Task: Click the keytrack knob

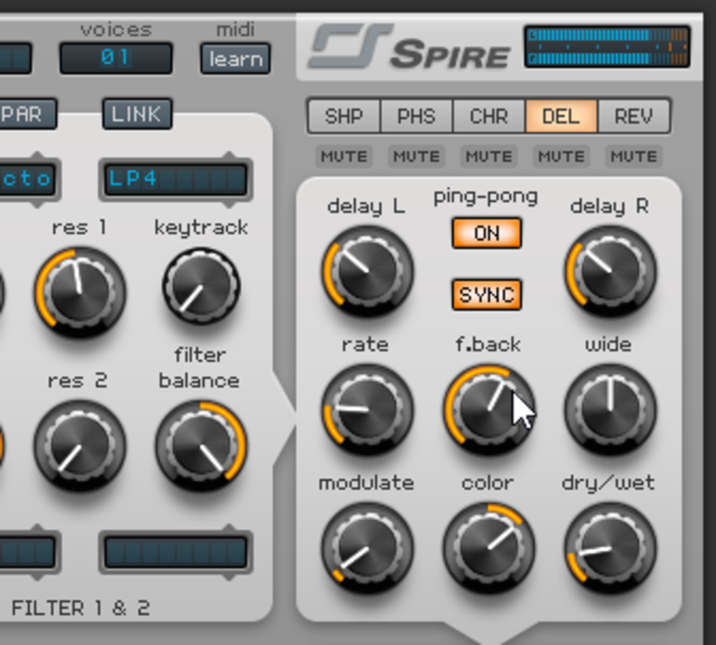Action: point(201,286)
